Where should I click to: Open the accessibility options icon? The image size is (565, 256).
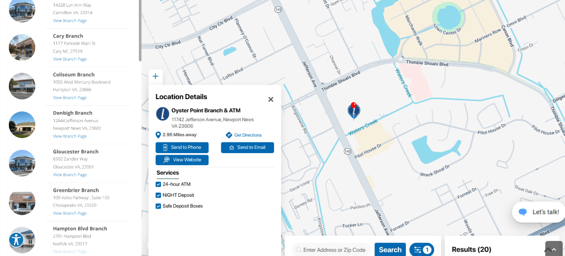16,240
